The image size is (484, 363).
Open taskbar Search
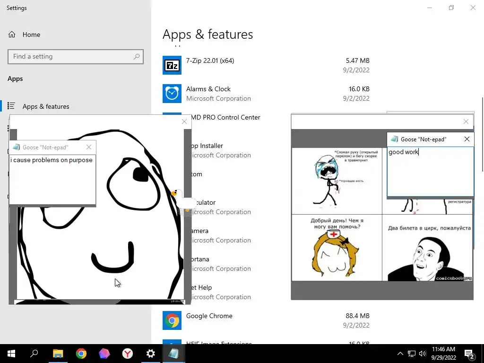[34, 354]
